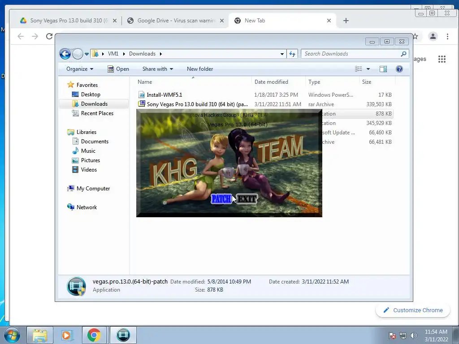Viewport: 459px width, 344px height.
Task: Expand the address bar history dropdown
Action: 282,54
